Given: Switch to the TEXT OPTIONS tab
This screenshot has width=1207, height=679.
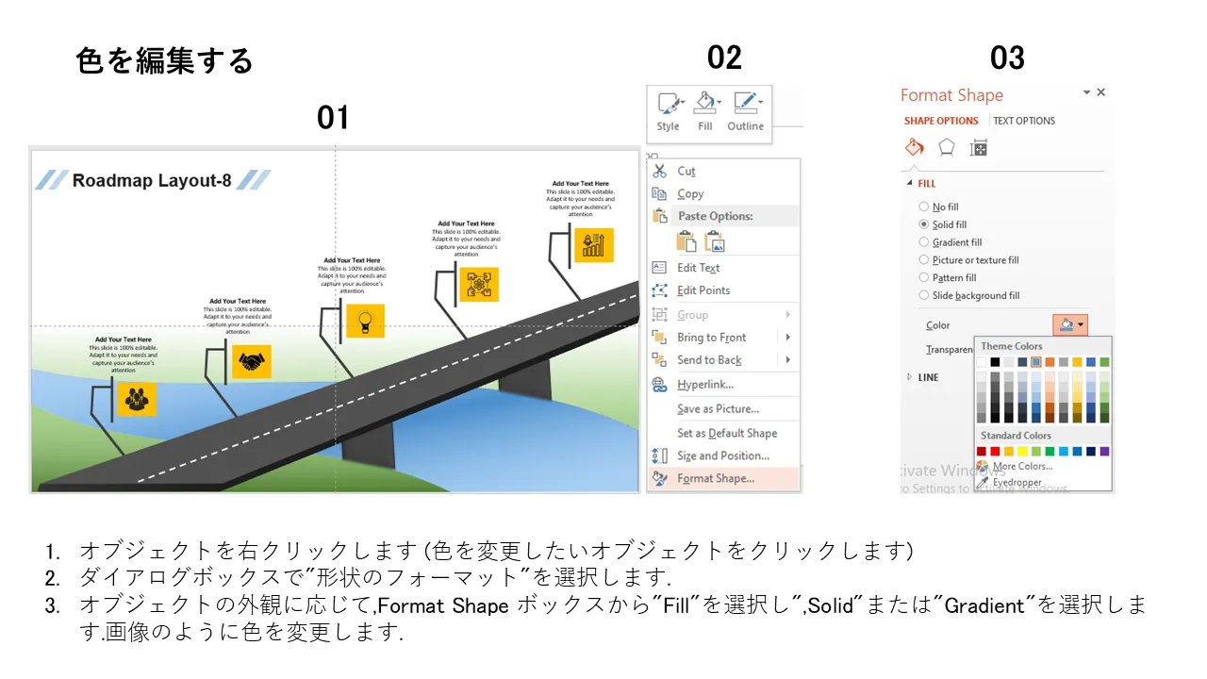Looking at the screenshot, I should [1024, 121].
